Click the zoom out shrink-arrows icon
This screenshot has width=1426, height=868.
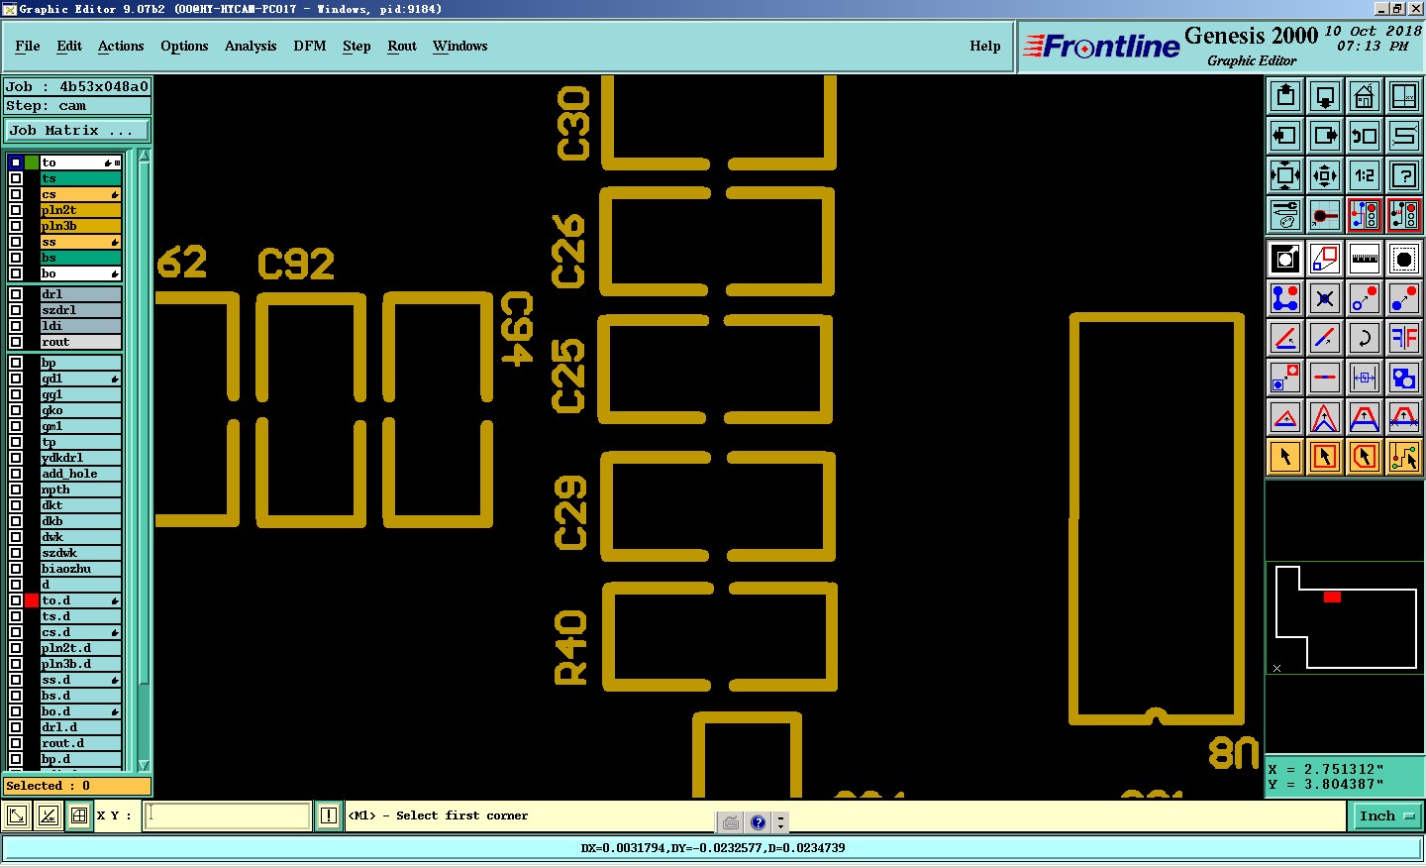tap(1325, 175)
